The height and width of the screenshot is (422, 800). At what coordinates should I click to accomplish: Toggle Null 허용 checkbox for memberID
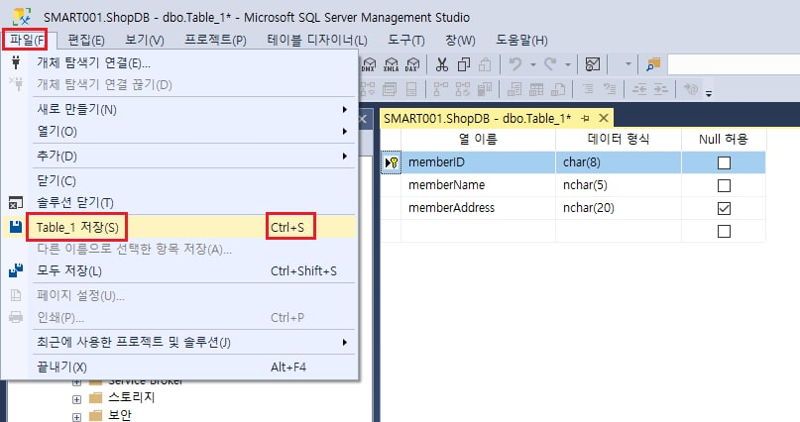724,162
